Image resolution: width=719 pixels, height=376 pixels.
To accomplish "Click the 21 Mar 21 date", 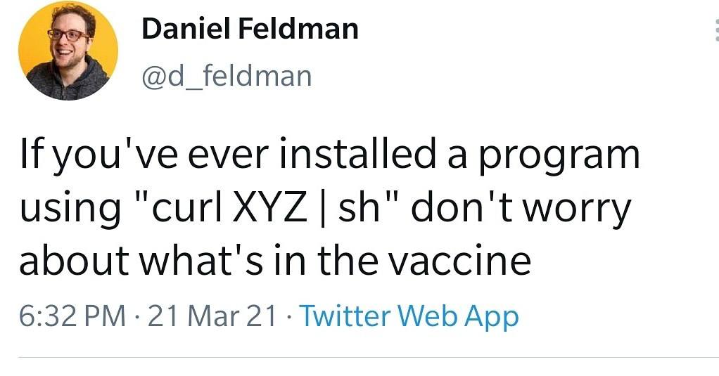I will (213, 316).
